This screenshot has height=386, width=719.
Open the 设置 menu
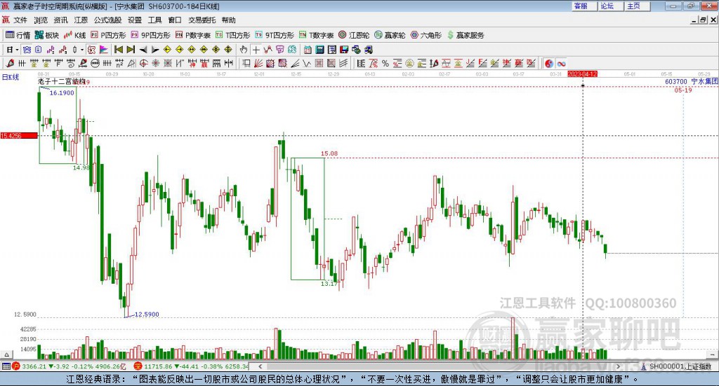(x=135, y=20)
